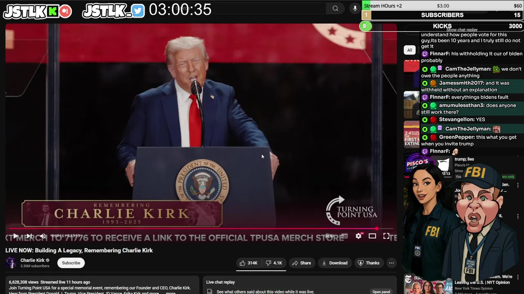The height and width of the screenshot is (294, 524).
Task: Click Open panel for live chat replay
Action: pos(381,292)
